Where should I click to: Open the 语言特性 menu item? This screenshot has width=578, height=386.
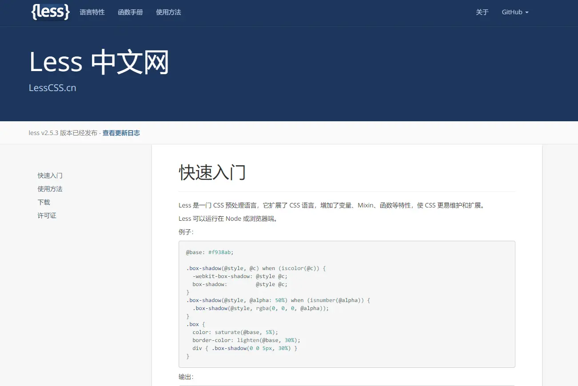point(92,12)
